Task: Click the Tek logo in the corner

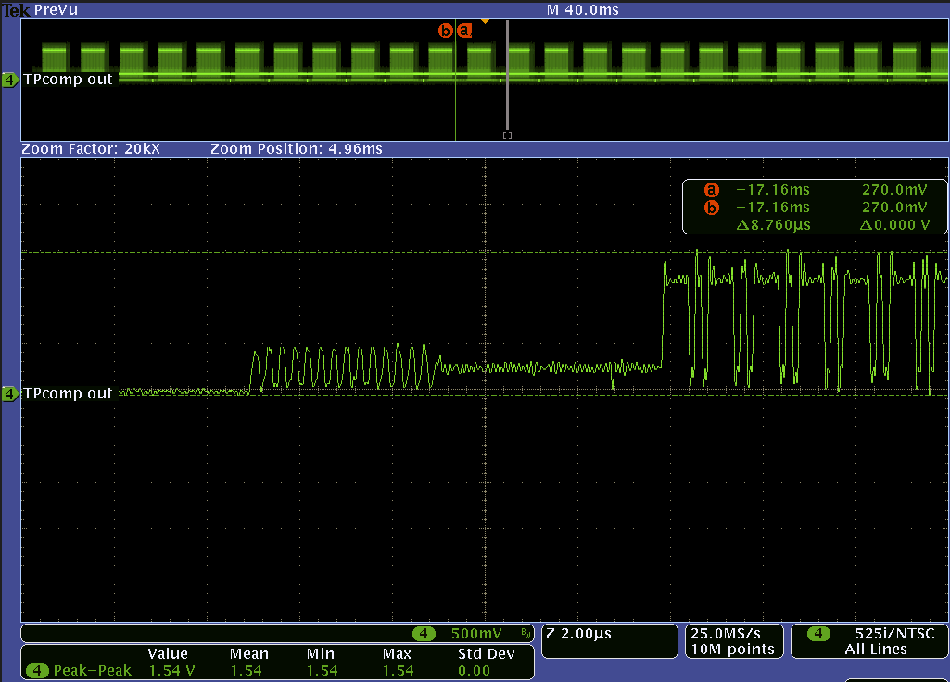Action: coord(16,9)
